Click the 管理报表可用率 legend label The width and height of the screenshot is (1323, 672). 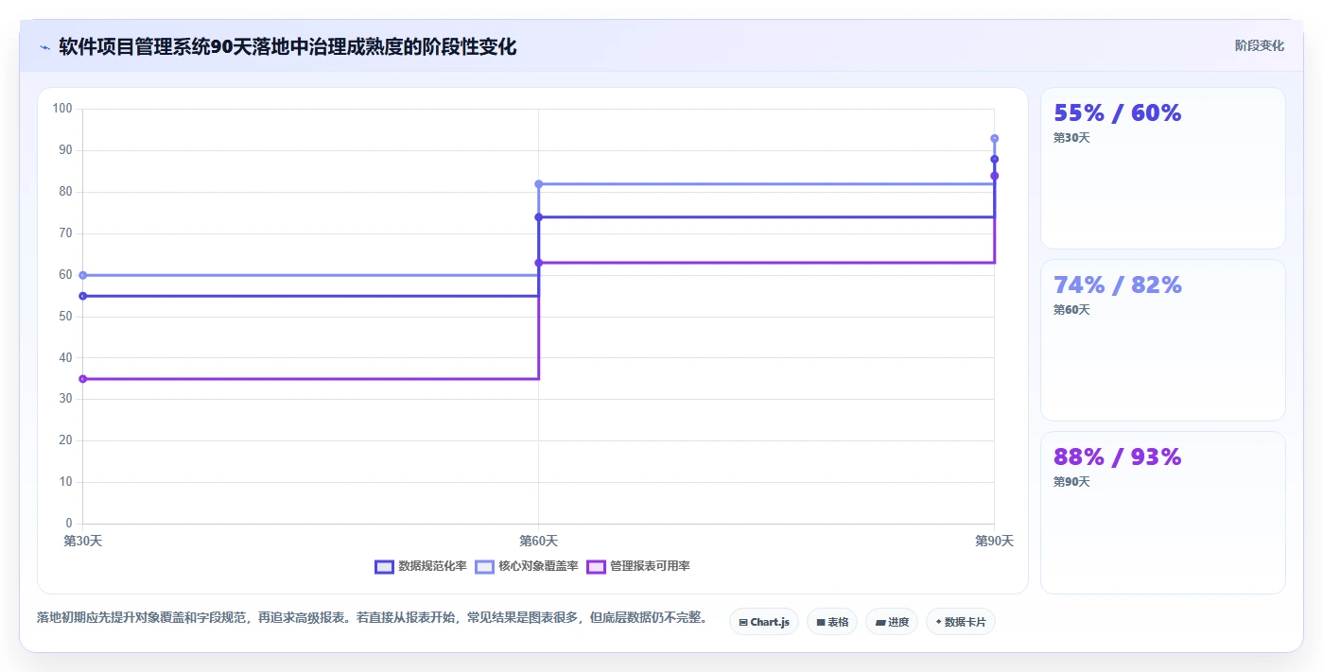tap(650, 567)
